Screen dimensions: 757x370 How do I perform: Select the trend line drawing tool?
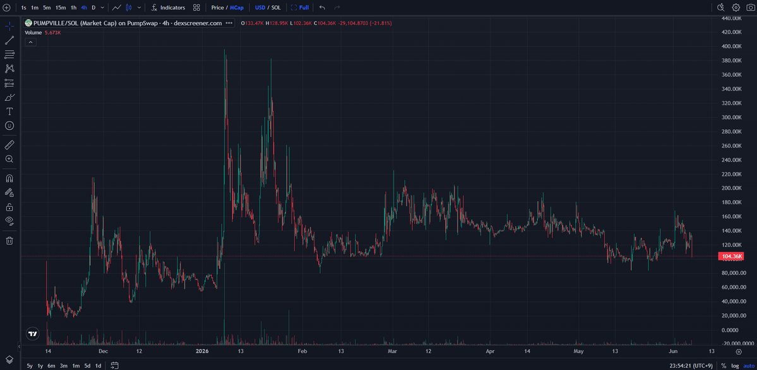point(9,40)
